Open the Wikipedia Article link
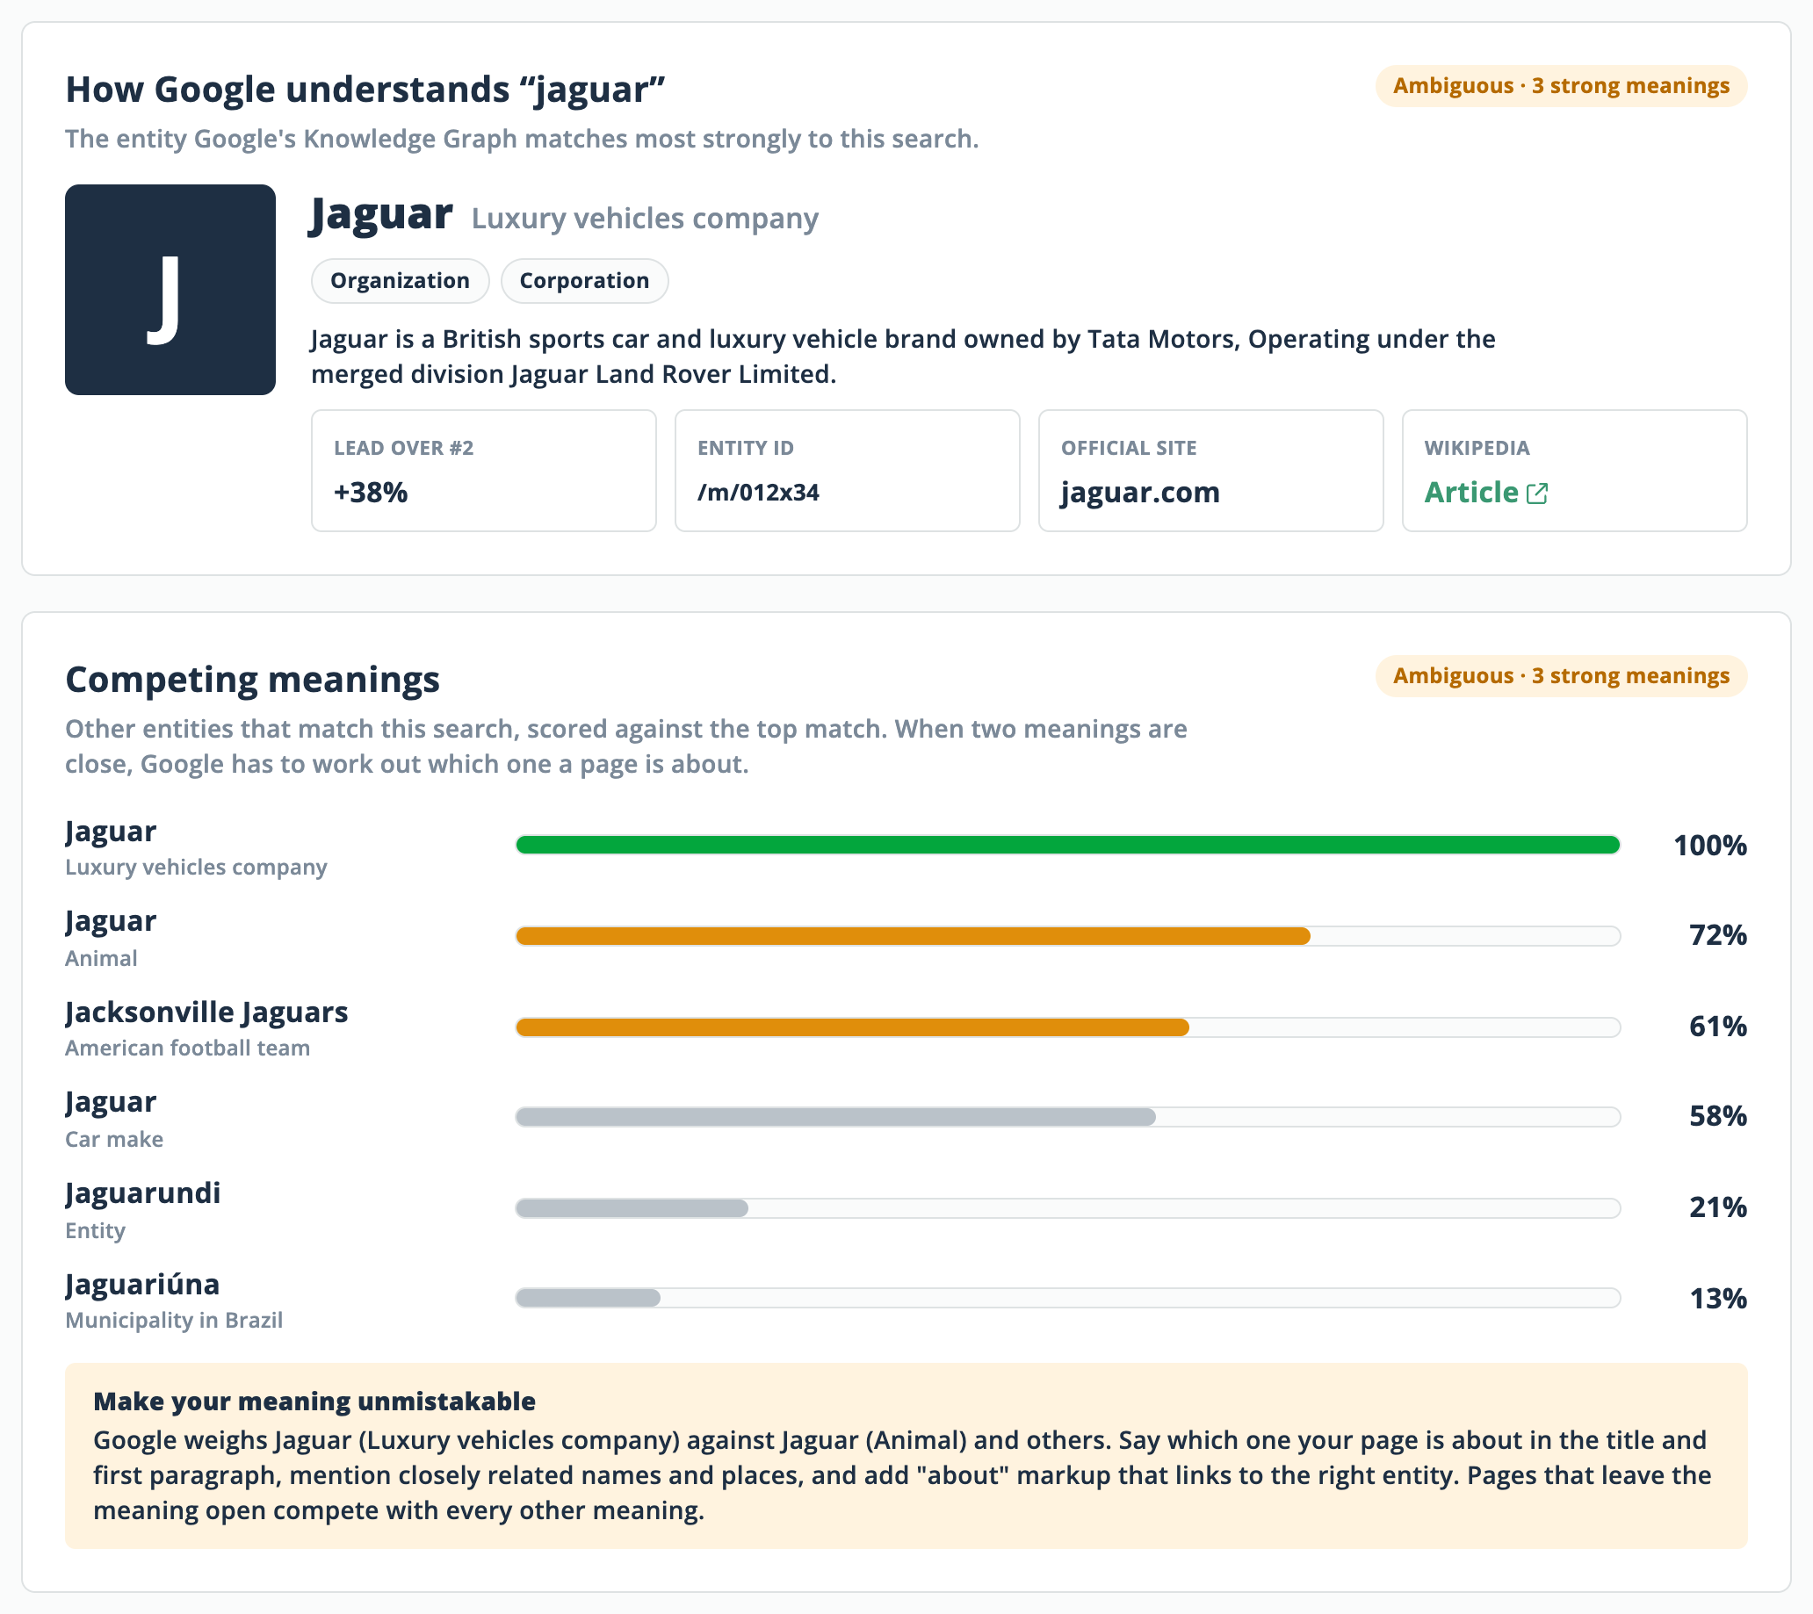1813x1614 pixels. (x=1485, y=492)
